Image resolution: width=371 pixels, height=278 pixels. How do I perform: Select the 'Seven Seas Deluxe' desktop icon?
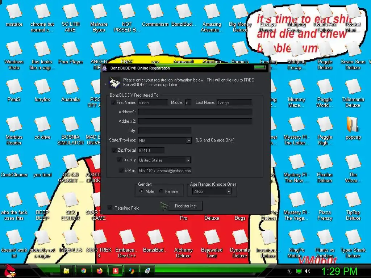pos(353,55)
